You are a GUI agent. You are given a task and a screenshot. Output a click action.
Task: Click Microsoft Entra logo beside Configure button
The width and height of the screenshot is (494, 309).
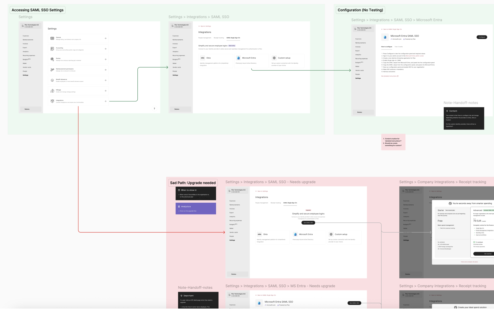[385, 37]
